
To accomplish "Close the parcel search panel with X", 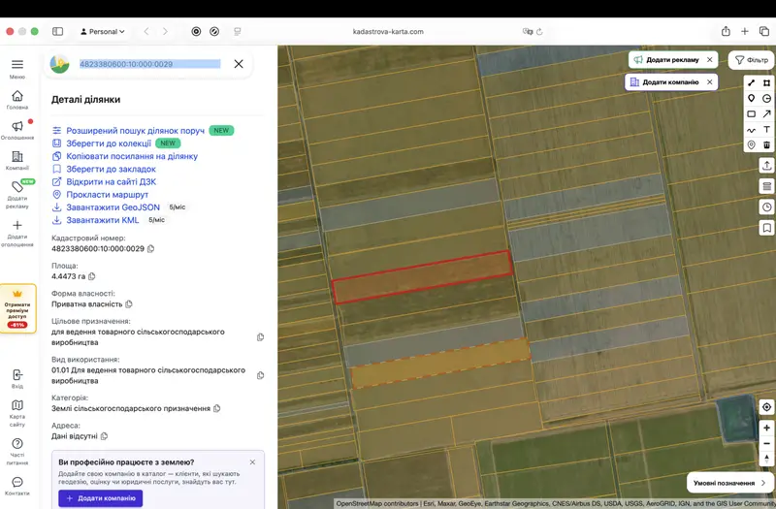I will click(239, 64).
